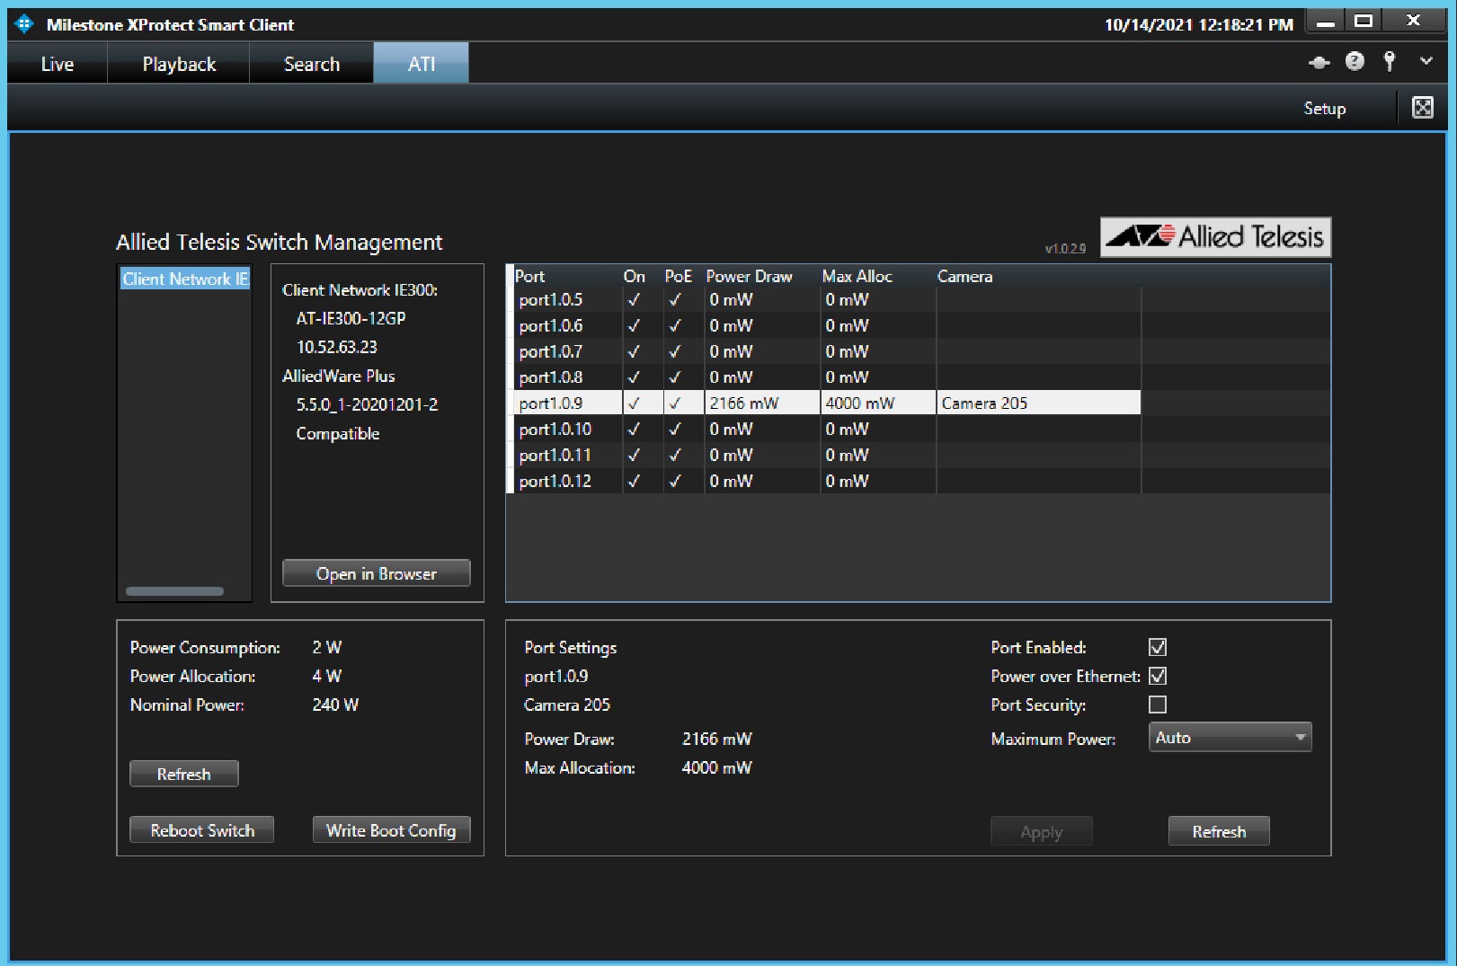Toggle full screen mode icon
Viewport: 1457px width, 966px height.
pyautogui.click(x=1423, y=108)
